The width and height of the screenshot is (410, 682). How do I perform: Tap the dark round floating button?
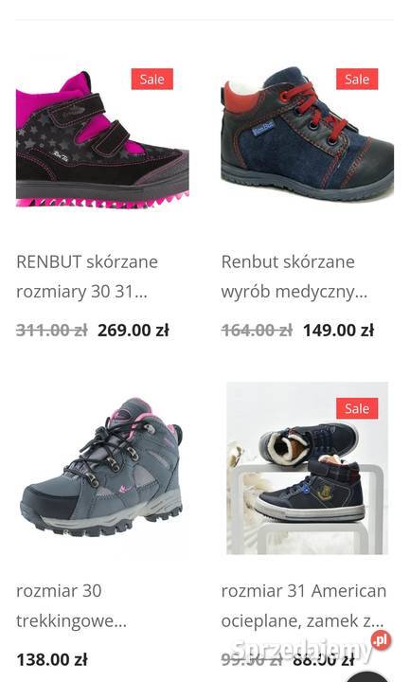click(x=367, y=676)
